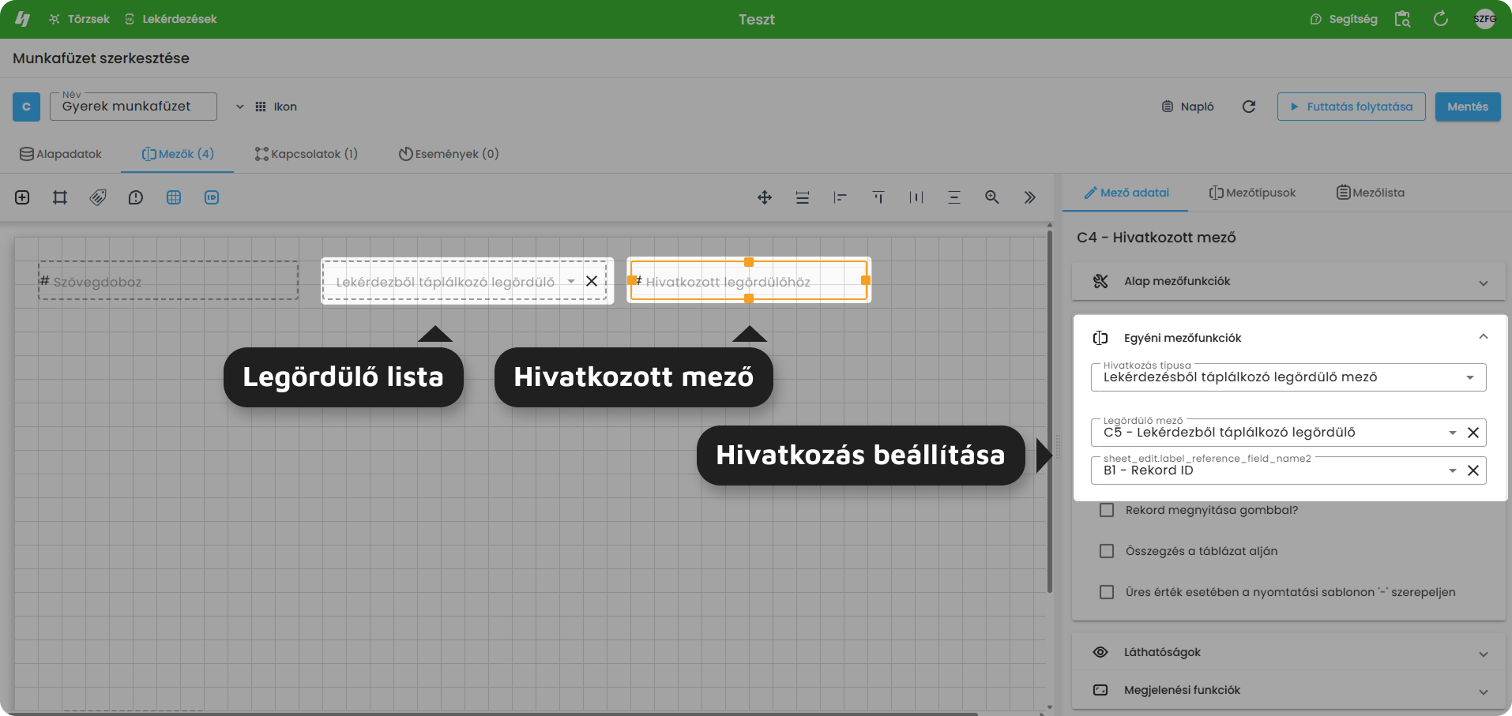This screenshot has width=1512, height=716.
Task: Click the align top toolbar icon
Action: [x=878, y=197]
